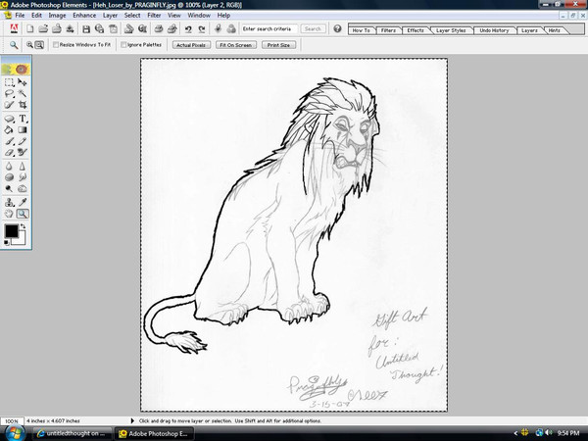The image size is (588, 441).
Task: Select the Zoom tool in toolbox
Action: (x=23, y=214)
